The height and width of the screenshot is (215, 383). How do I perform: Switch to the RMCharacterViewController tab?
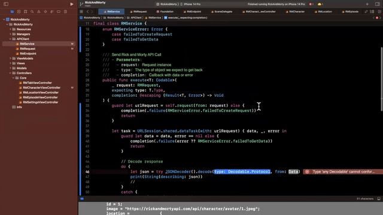click(259, 11)
